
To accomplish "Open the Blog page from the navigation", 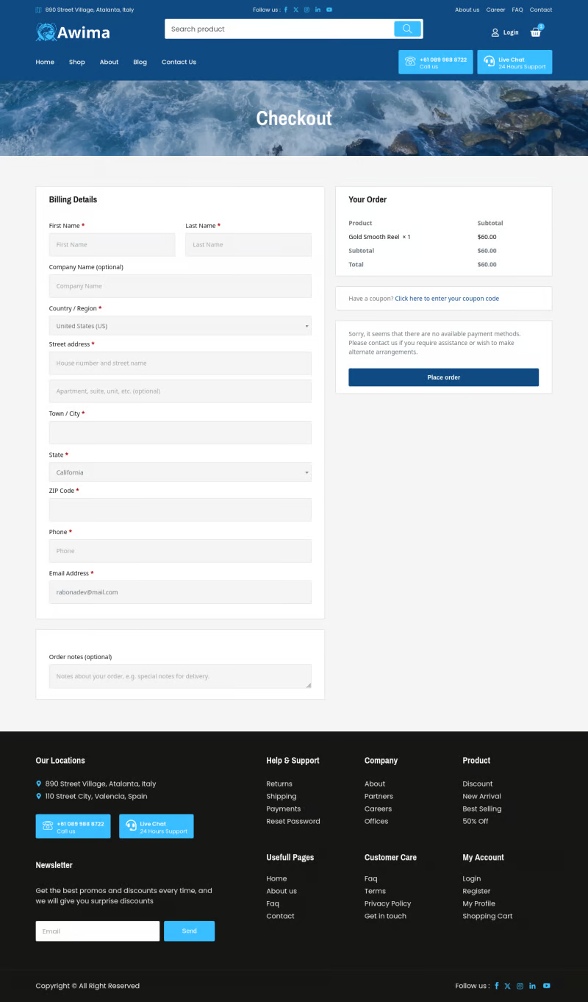I will tap(140, 62).
